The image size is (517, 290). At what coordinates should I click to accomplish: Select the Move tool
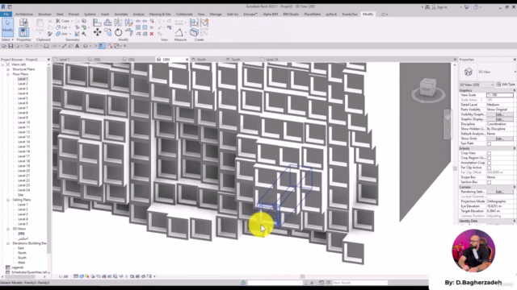[97, 32]
